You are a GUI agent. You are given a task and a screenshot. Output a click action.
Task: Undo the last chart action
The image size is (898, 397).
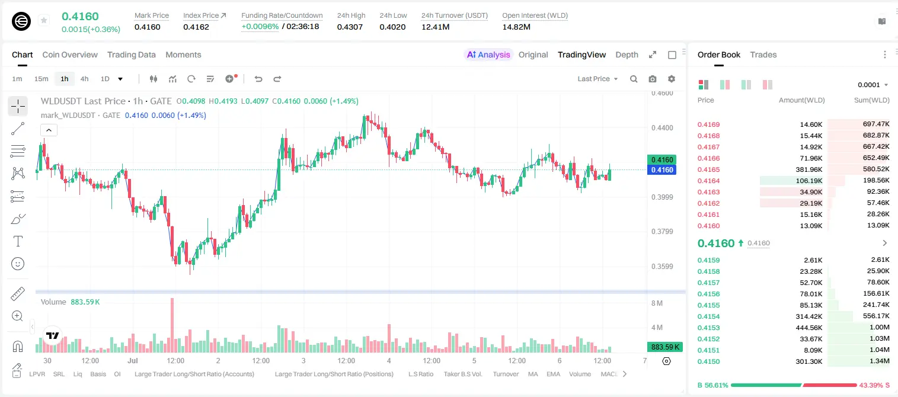[258, 79]
